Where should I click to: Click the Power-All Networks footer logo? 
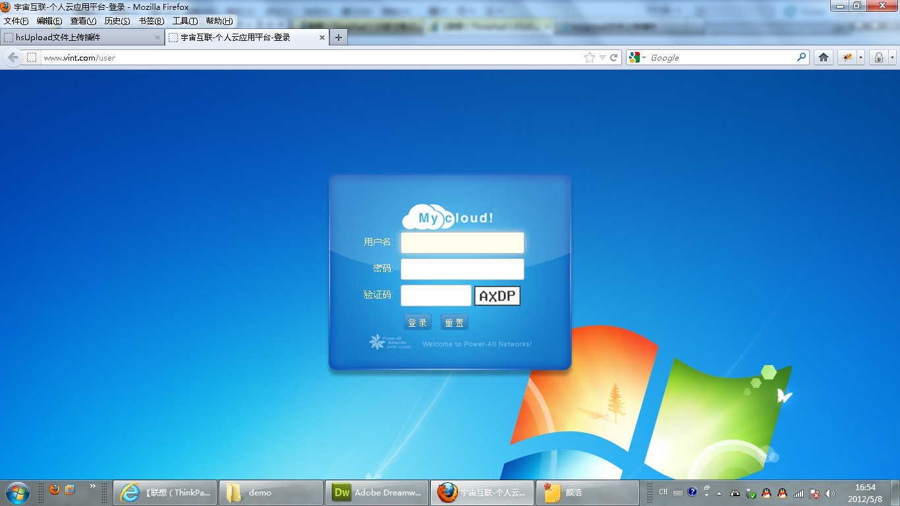[x=390, y=342]
